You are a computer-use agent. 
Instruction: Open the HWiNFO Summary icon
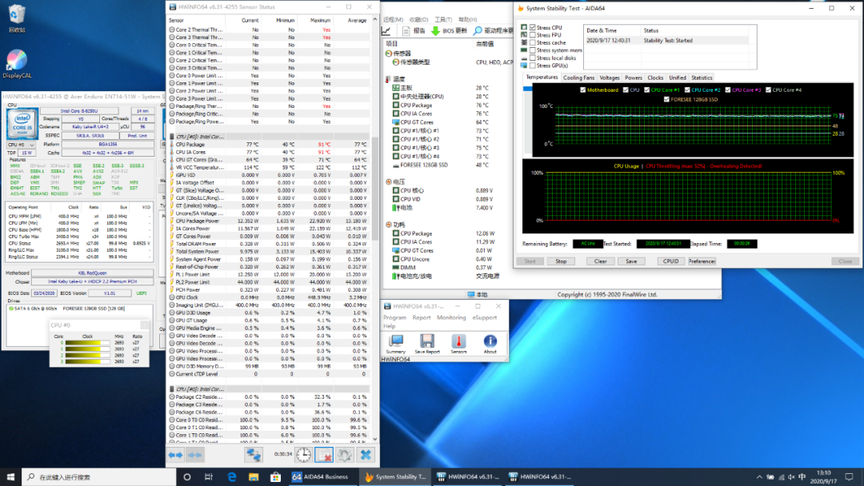tap(395, 342)
